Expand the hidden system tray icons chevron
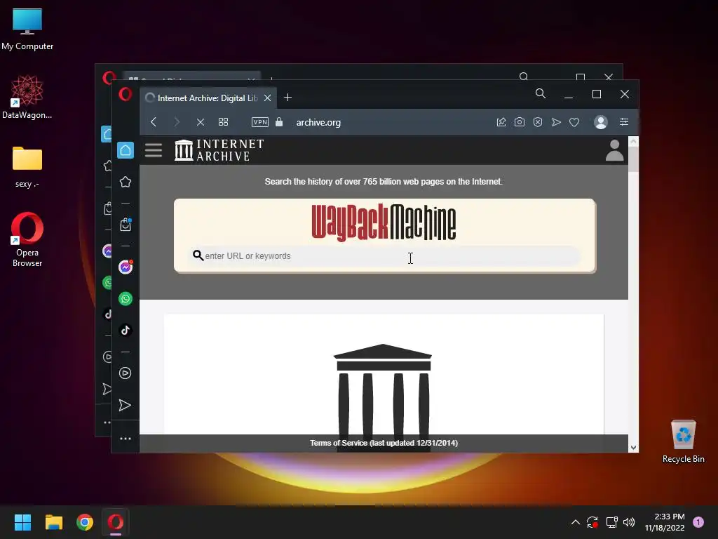 [576, 522]
